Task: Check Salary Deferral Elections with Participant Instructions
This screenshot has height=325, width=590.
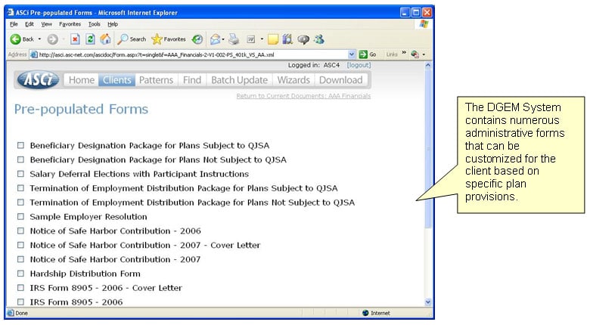Action: (x=20, y=174)
